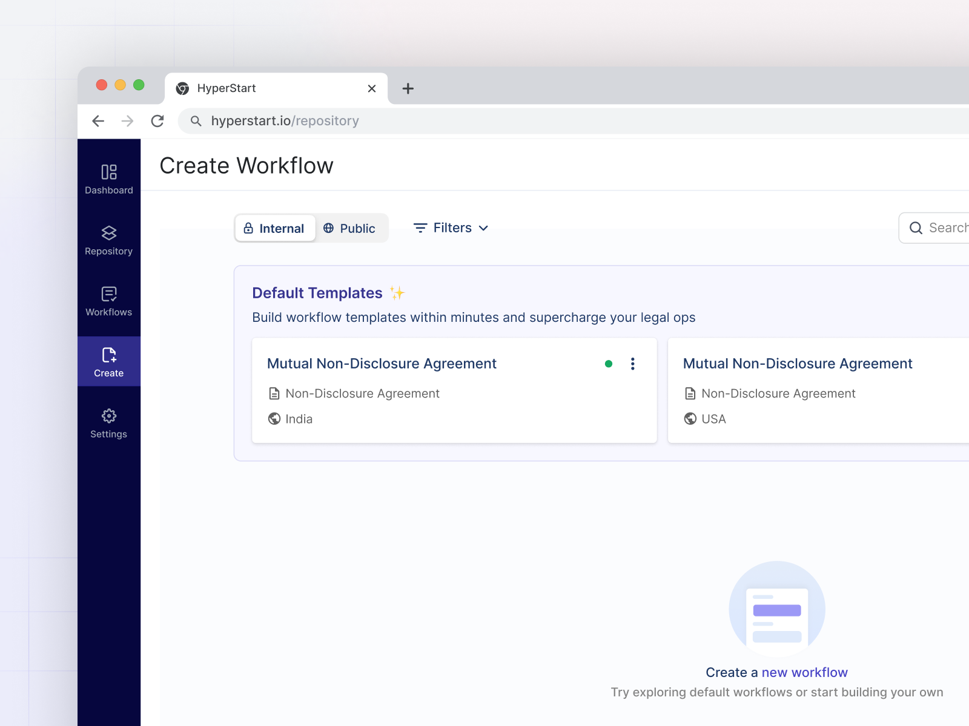
Task: Open the Mutual Non-Disclosure Agreement for India
Action: point(382,364)
